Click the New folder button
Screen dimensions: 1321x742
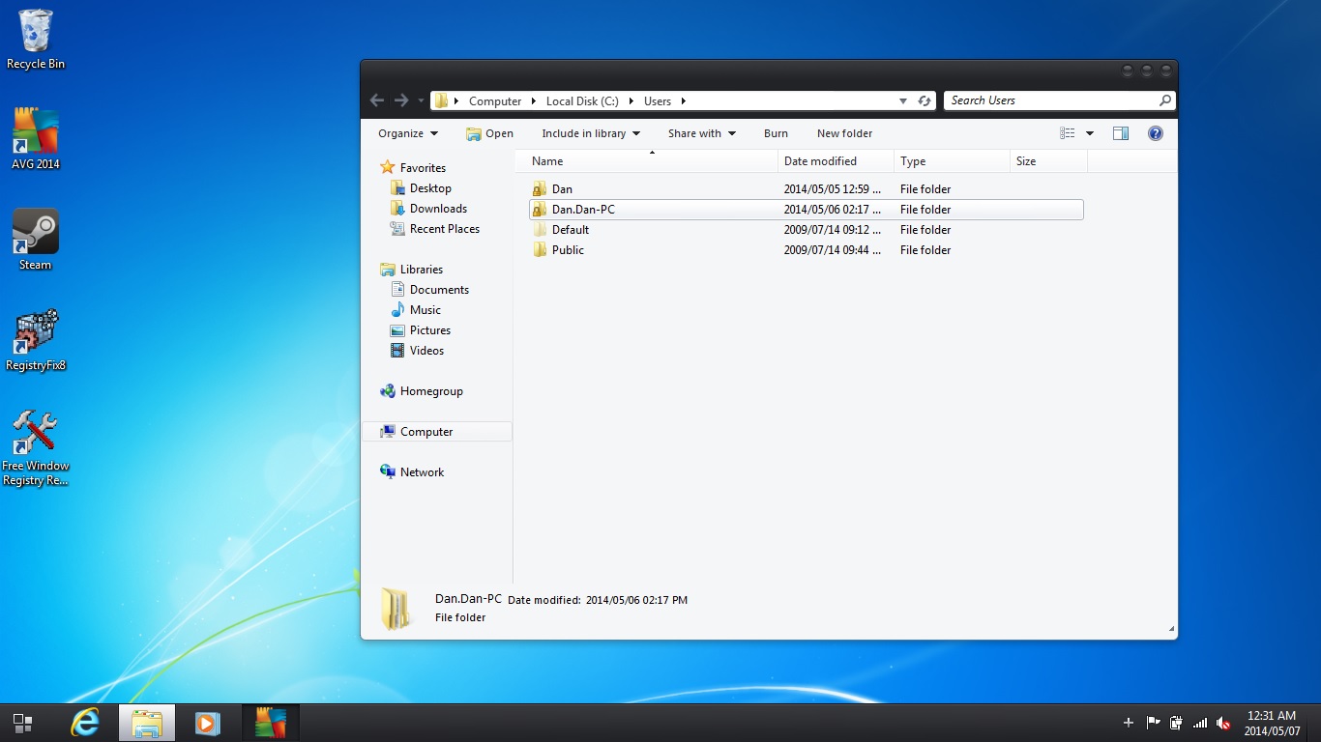click(844, 133)
